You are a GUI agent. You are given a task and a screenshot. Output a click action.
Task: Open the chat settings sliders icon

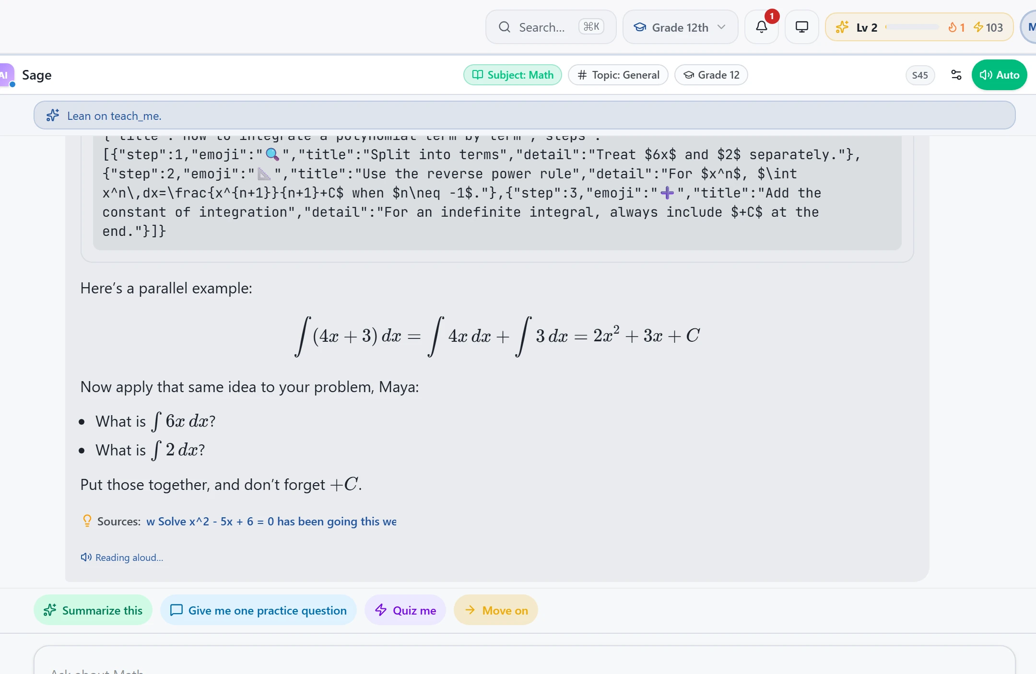(x=956, y=75)
